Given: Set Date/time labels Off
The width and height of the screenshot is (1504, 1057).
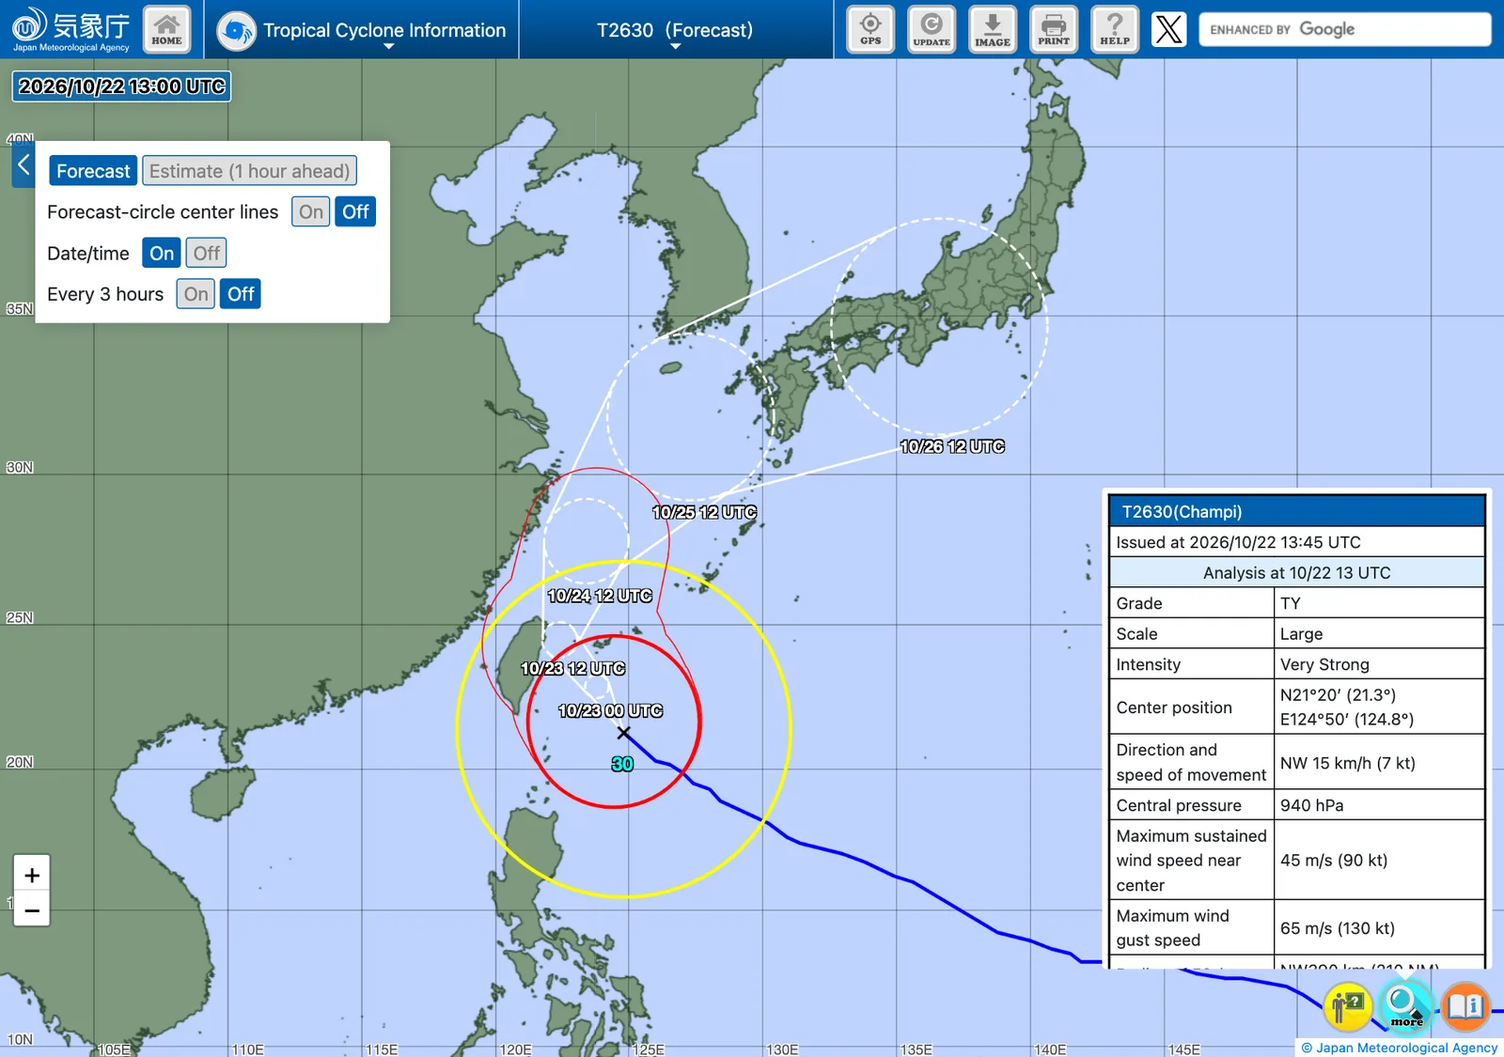Looking at the screenshot, I should point(207,253).
